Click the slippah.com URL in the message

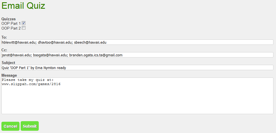tap(31, 84)
